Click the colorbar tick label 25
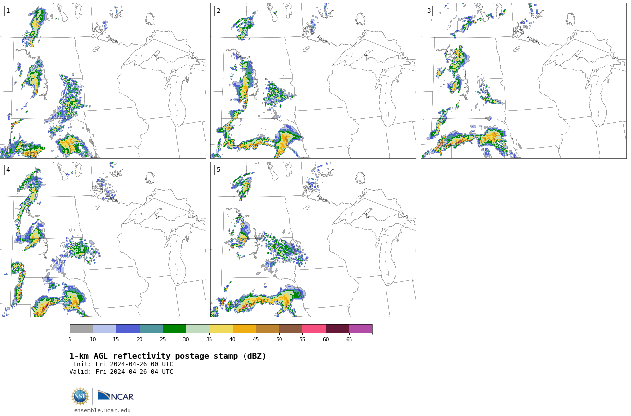 coord(163,339)
